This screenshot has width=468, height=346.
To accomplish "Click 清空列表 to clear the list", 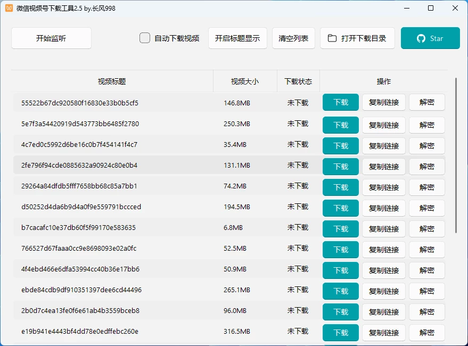I will [293, 38].
